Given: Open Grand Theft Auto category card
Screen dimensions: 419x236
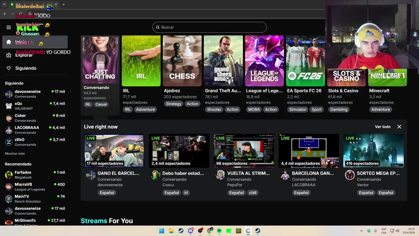Looking at the screenshot, I should [x=223, y=61].
